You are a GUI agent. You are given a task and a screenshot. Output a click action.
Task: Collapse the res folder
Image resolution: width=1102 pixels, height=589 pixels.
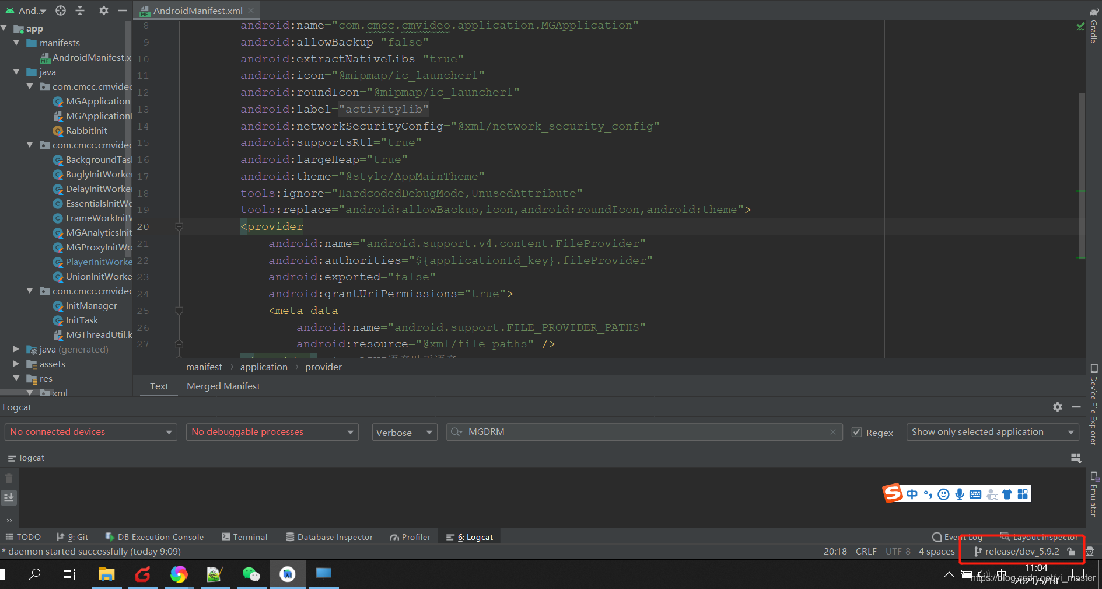pos(16,378)
